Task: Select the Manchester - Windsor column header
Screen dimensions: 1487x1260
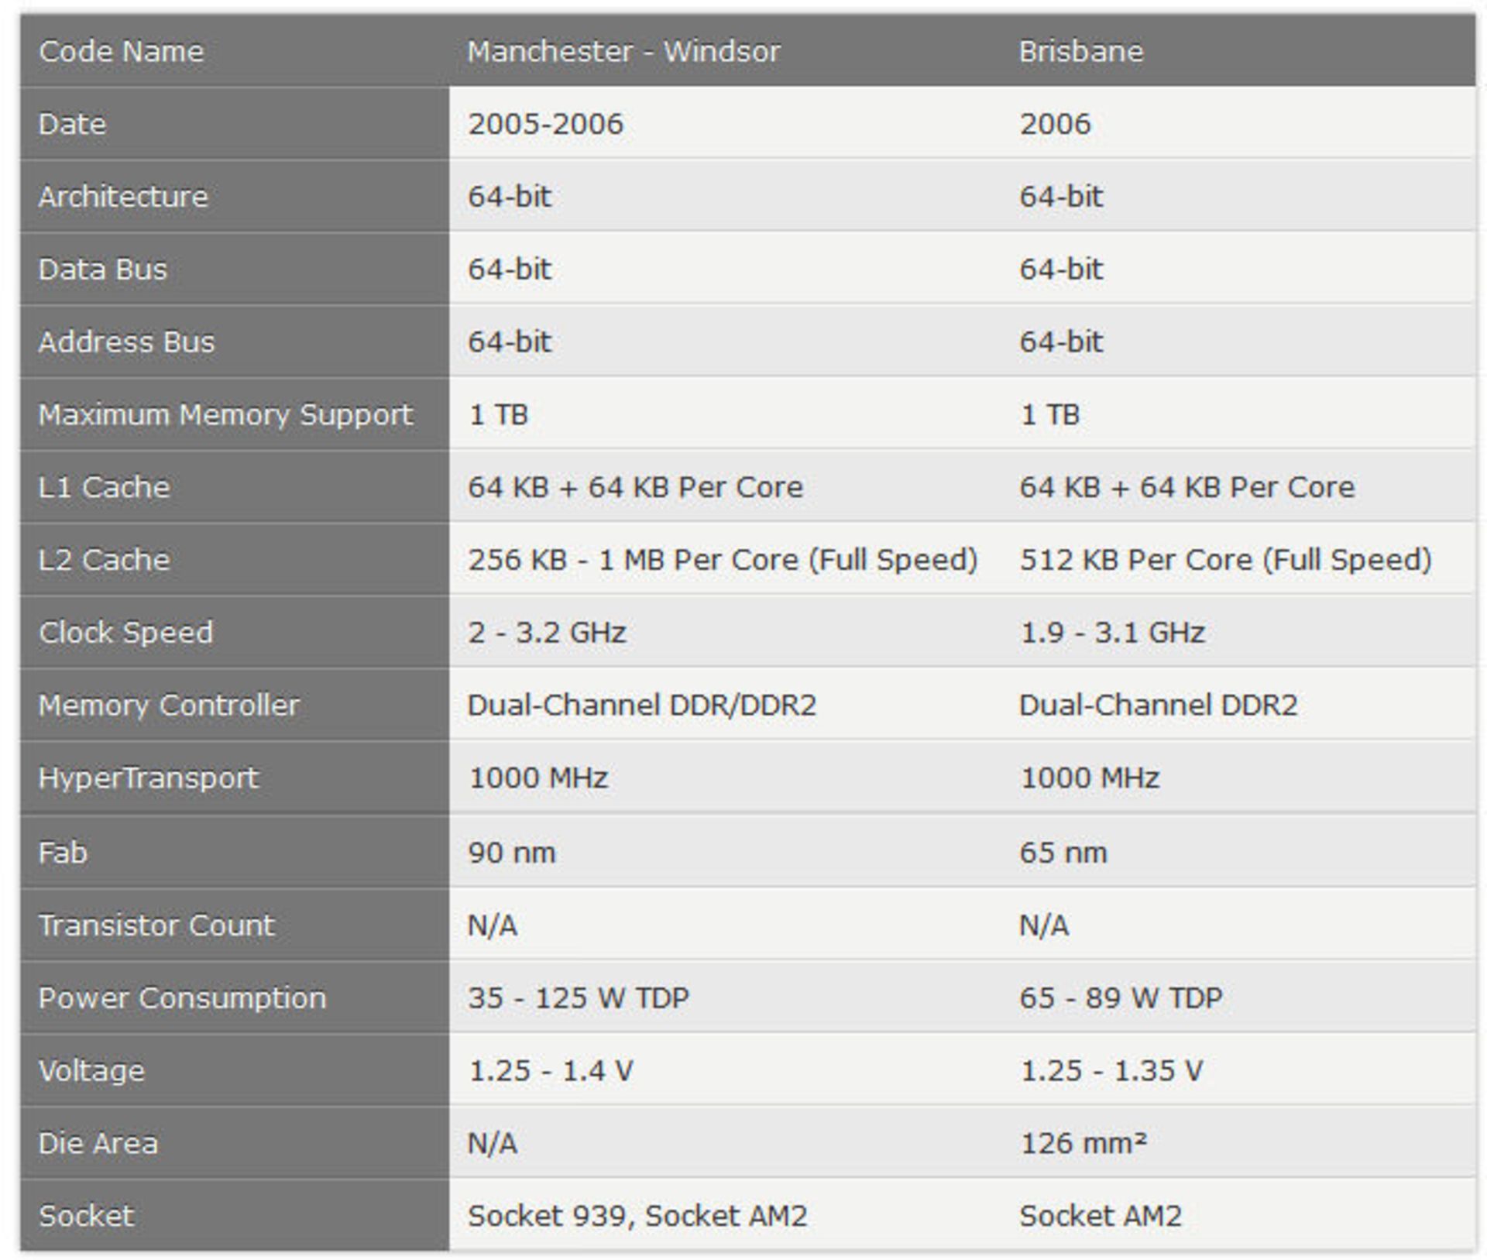Action: 623,52
